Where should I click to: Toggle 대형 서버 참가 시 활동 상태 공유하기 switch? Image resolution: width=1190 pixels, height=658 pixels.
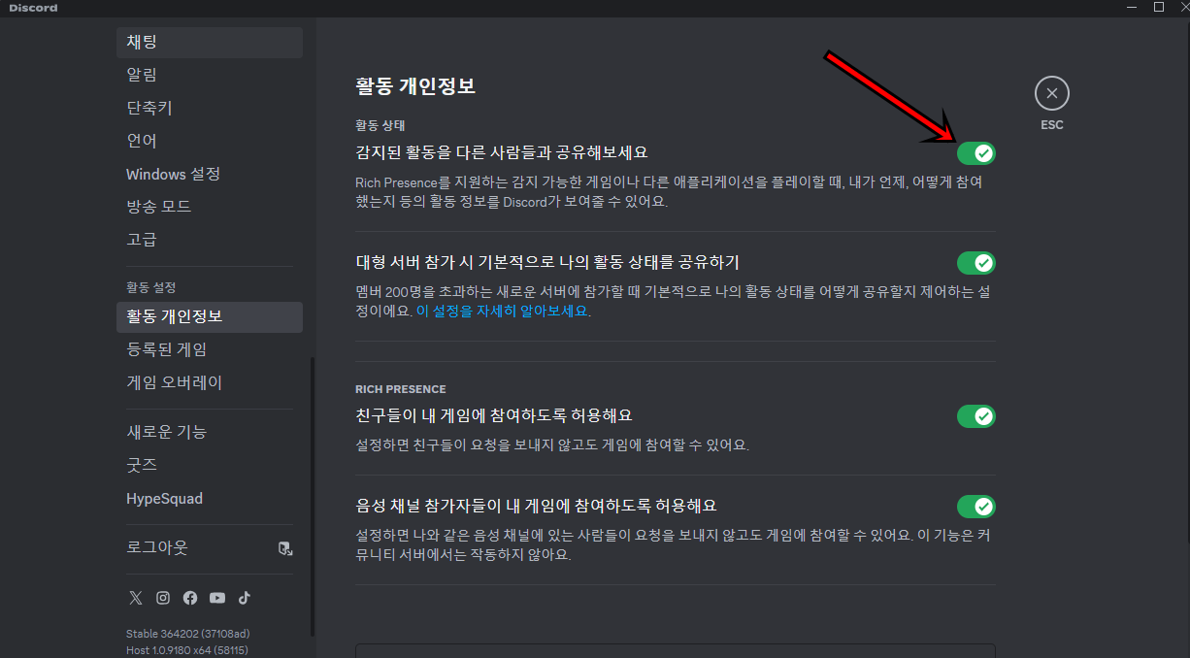[x=976, y=262]
